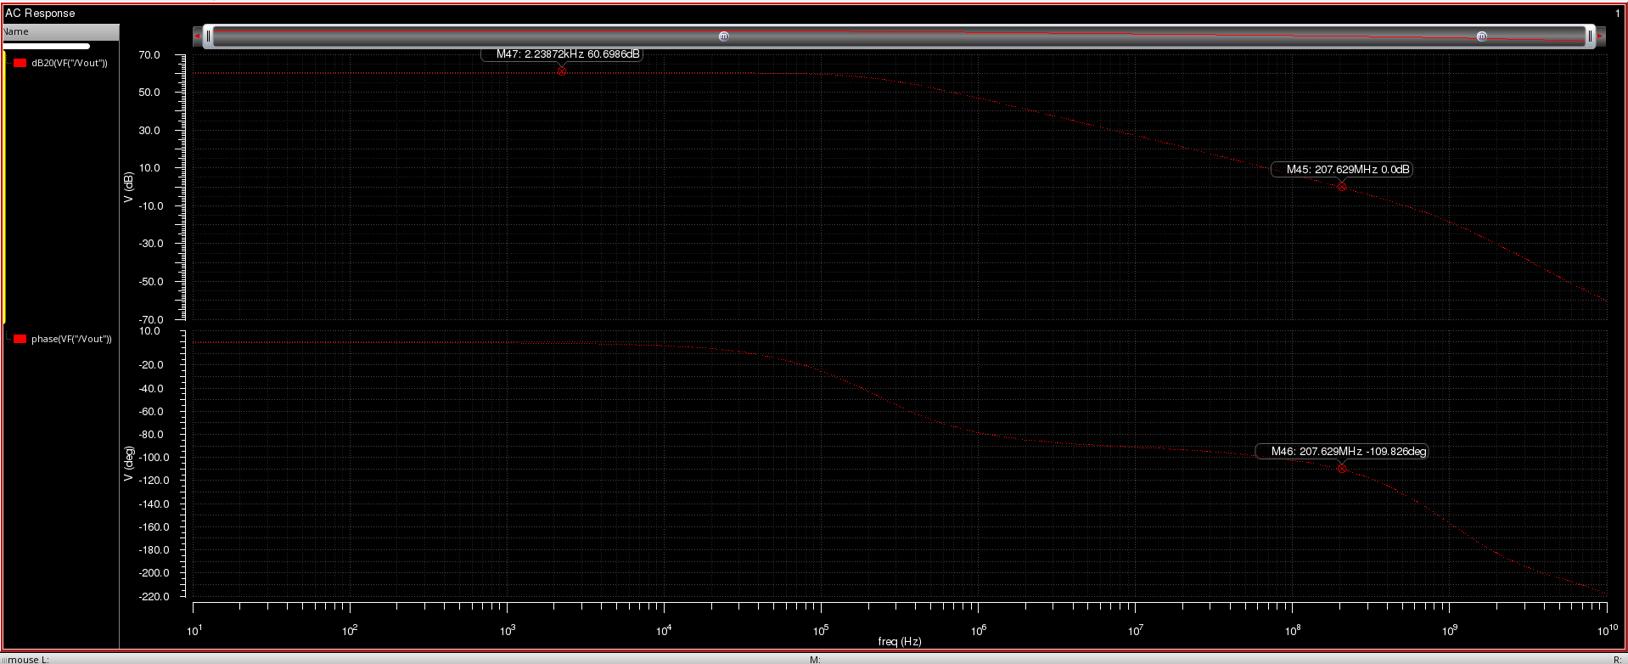Select the dB20(VF("/Vout")) trace name

click(x=70, y=64)
